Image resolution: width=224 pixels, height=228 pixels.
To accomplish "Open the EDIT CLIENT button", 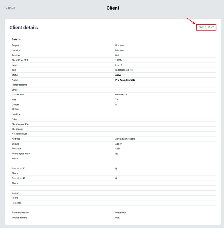I will point(206,27).
